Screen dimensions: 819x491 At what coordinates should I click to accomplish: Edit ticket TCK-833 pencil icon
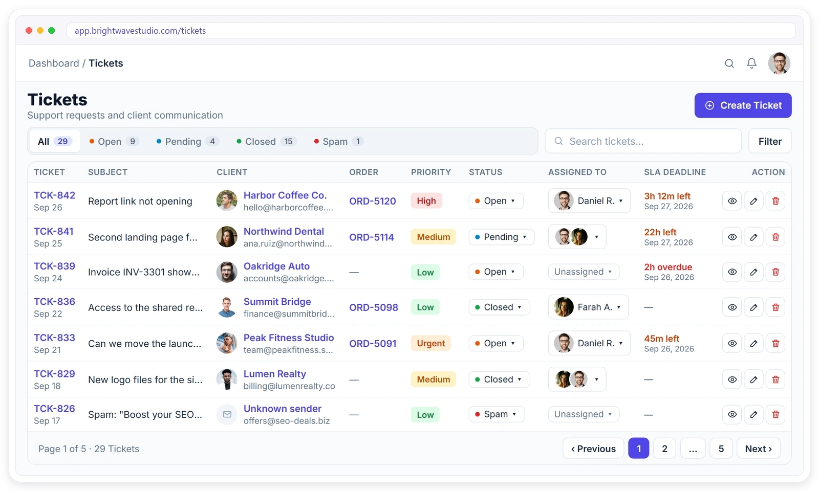pos(754,344)
